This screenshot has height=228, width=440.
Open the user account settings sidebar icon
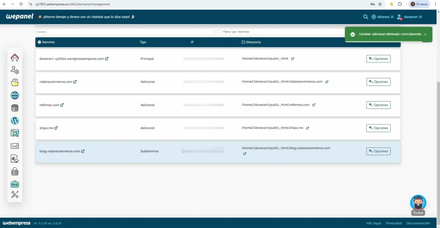coord(15,70)
